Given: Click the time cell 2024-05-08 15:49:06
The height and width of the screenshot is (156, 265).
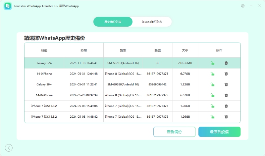Looking at the screenshot, I should tap(84, 106).
